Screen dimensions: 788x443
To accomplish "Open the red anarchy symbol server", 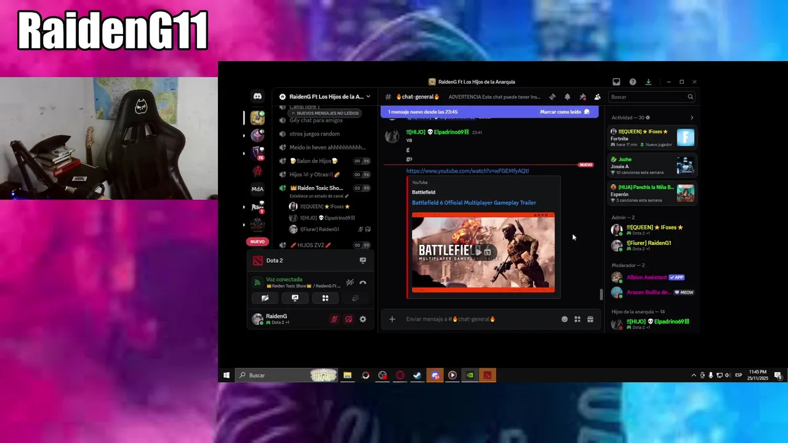I will [257, 171].
